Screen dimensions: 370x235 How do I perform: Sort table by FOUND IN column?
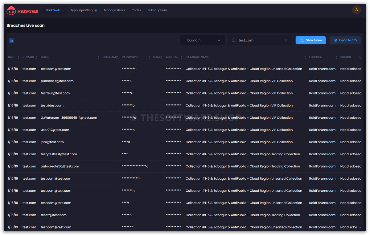pos(336,57)
